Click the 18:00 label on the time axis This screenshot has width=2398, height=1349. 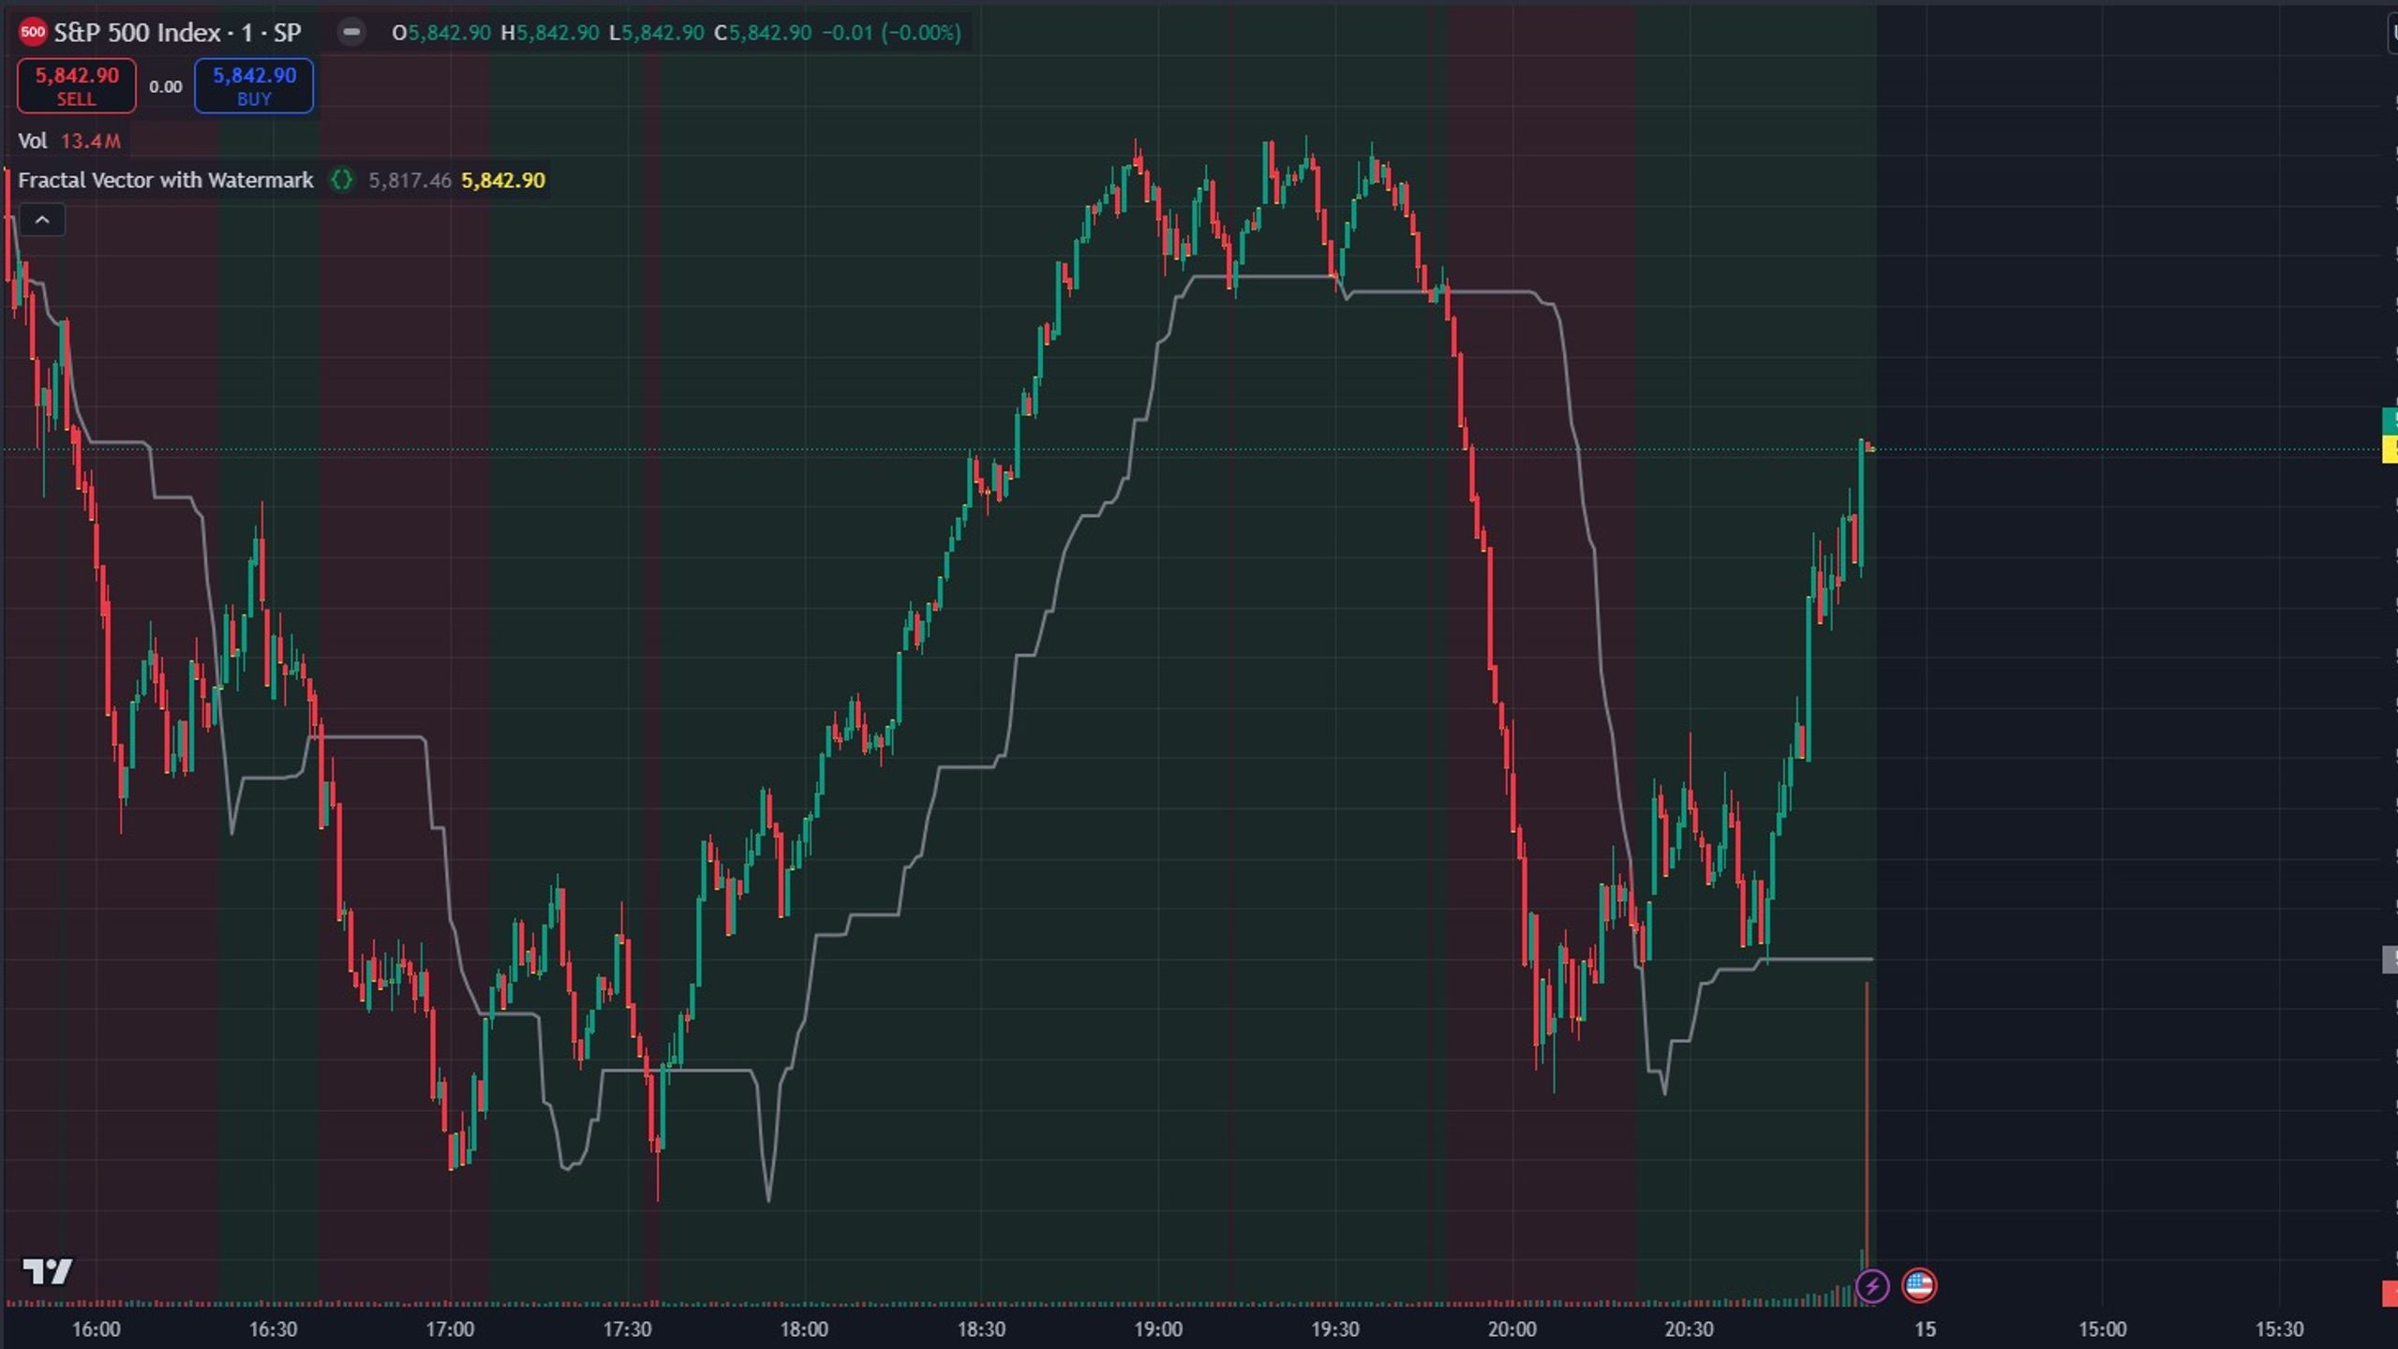click(x=804, y=1329)
